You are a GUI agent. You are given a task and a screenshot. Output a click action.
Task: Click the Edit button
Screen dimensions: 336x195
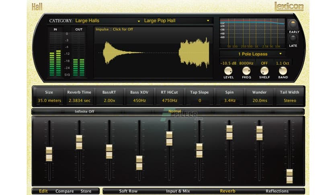tap(43, 191)
